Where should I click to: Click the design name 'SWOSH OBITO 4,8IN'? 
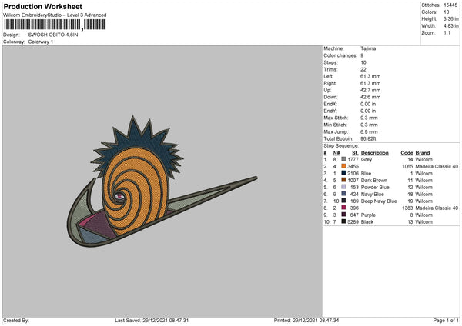point(53,35)
